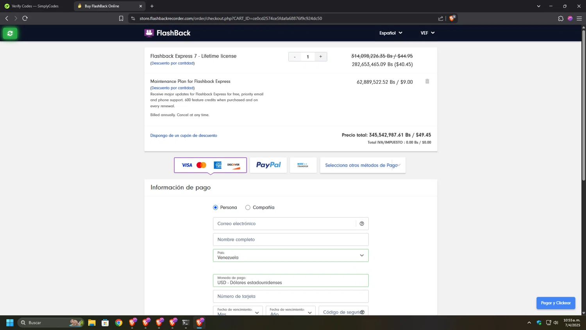Go back with browser back arrow
The width and height of the screenshot is (586, 330).
(x=7, y=18)
